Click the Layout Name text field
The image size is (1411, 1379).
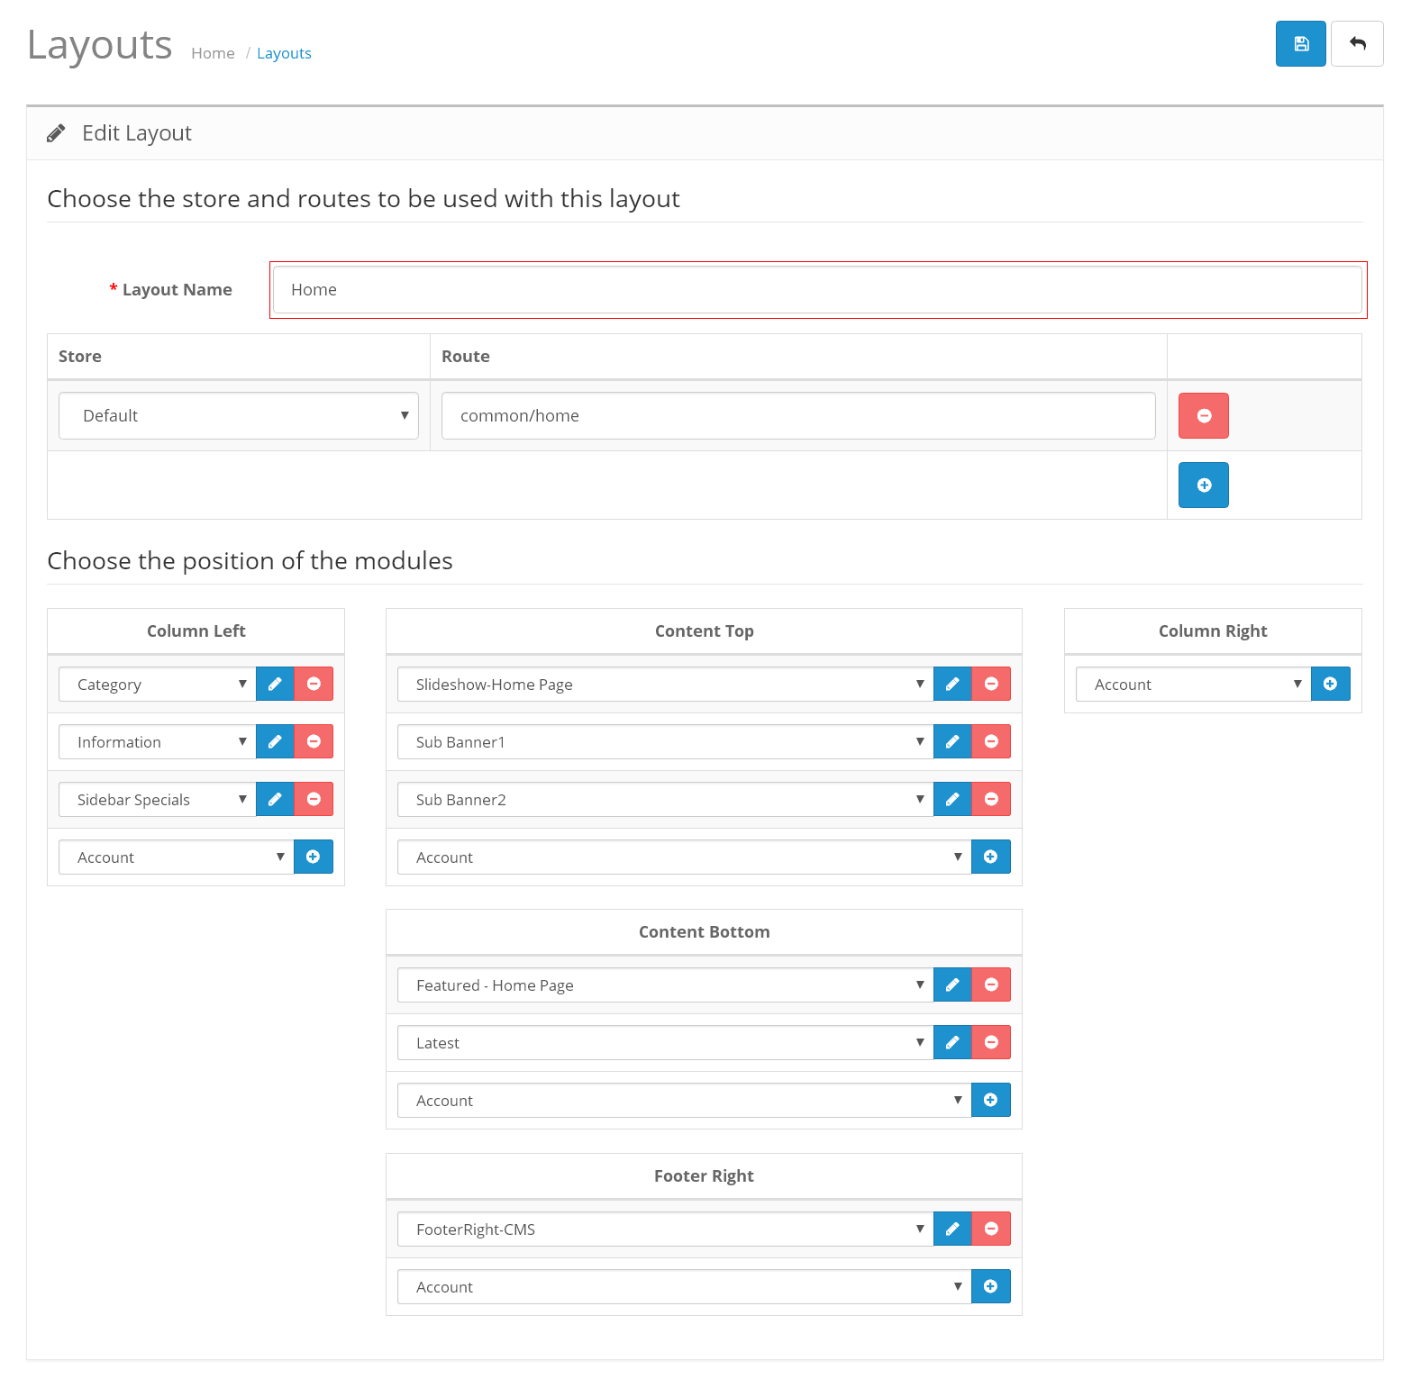point(816,290)
